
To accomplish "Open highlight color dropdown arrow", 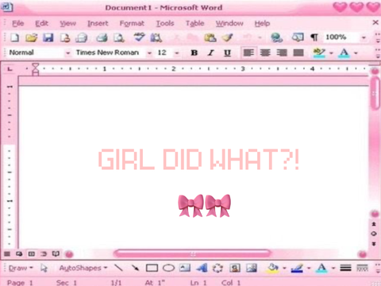I will click(331, 53).
